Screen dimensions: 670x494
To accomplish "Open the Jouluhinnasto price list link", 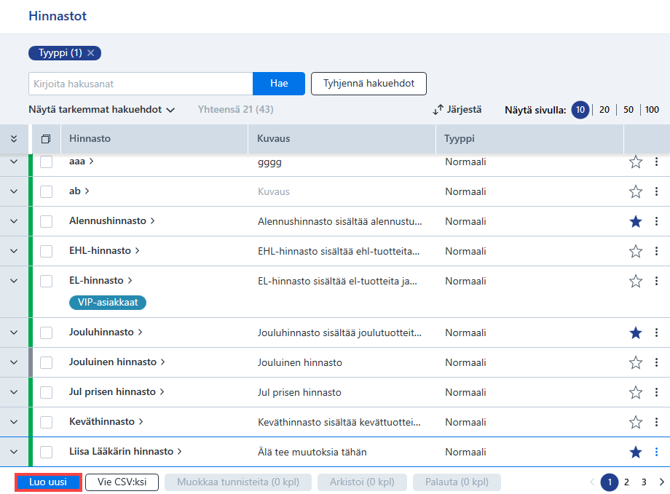I will point(106,332).
